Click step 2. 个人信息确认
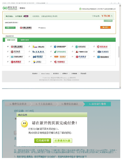 44,104
